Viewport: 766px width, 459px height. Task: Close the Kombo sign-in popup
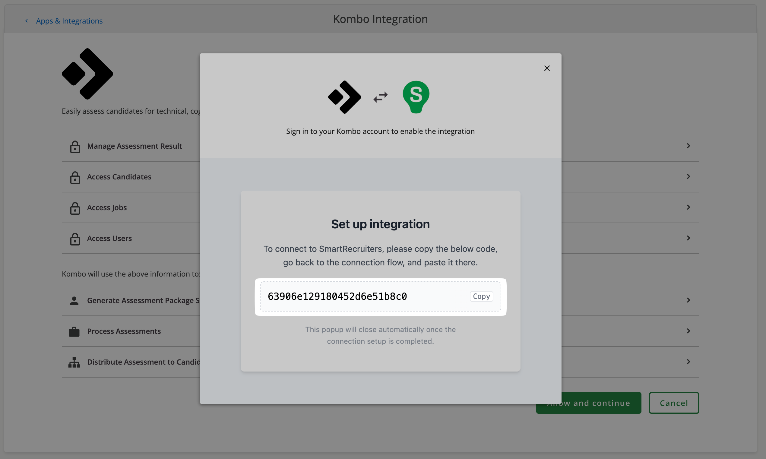[x=547, y=68]
